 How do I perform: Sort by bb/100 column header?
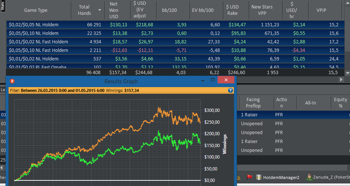click(169, 10)
